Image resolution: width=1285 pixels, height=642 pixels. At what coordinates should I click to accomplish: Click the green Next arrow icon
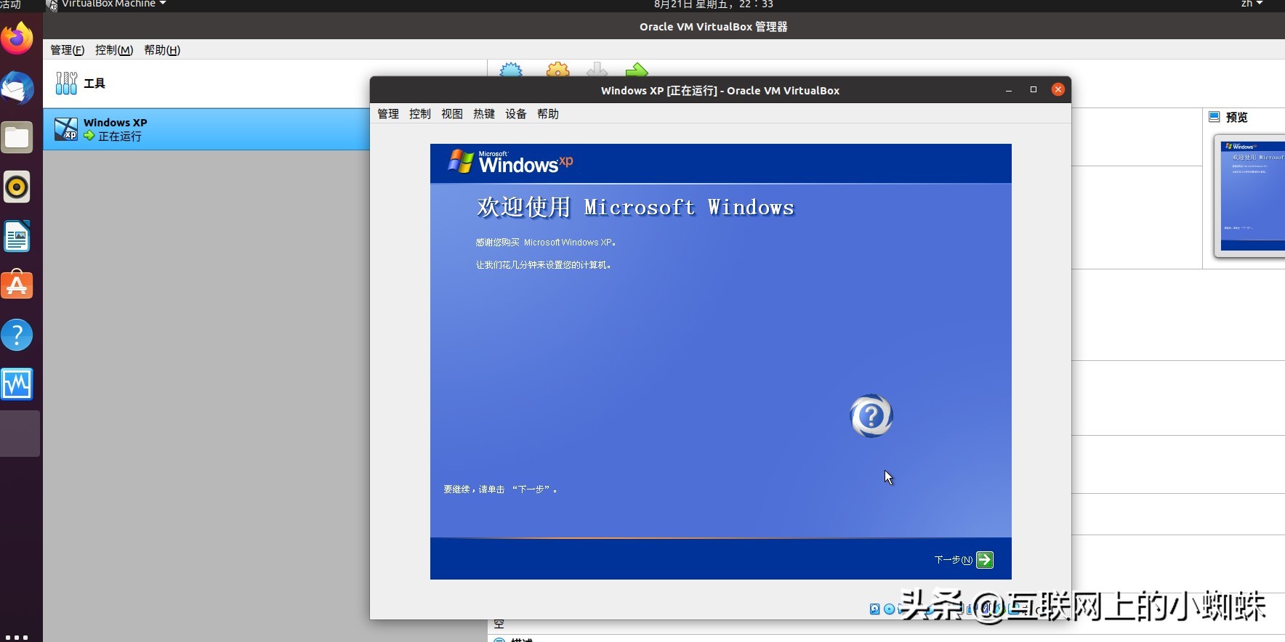pyautogui.click(x=985, y=559)
